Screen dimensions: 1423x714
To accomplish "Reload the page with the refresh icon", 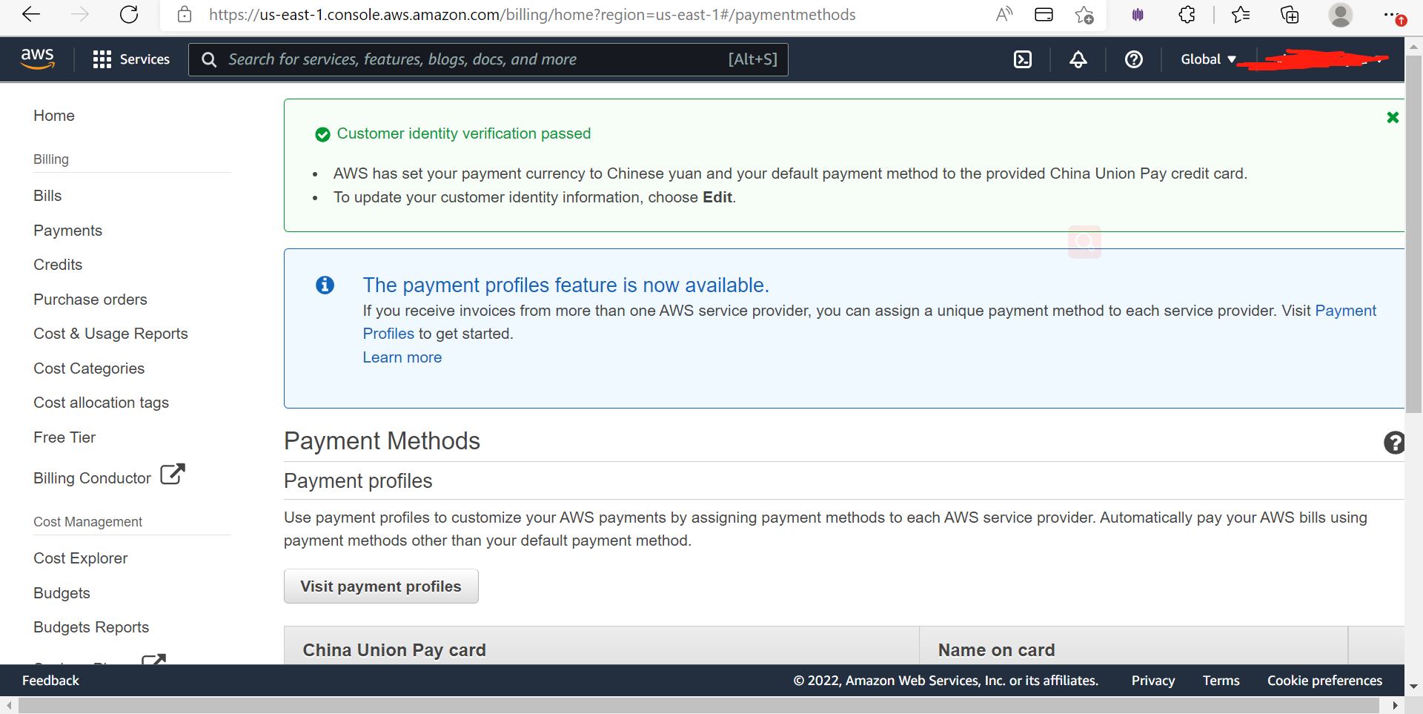I will pyautogui.click(x=129, y=14).
